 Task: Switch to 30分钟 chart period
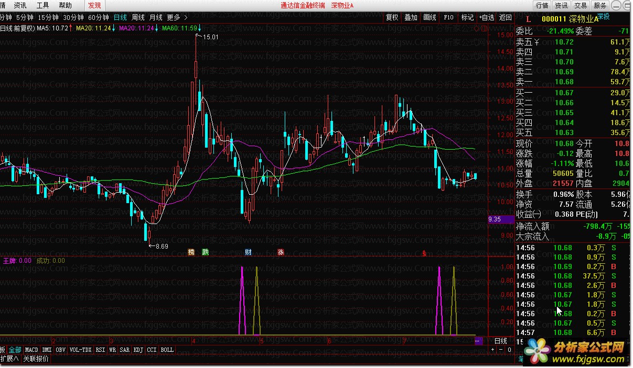pos(73,17)
